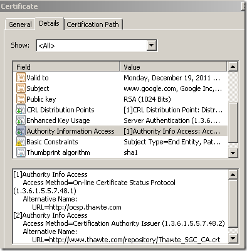247x251 pixels.
Task: Open the Certification Path tab
Action: (93, 24)
